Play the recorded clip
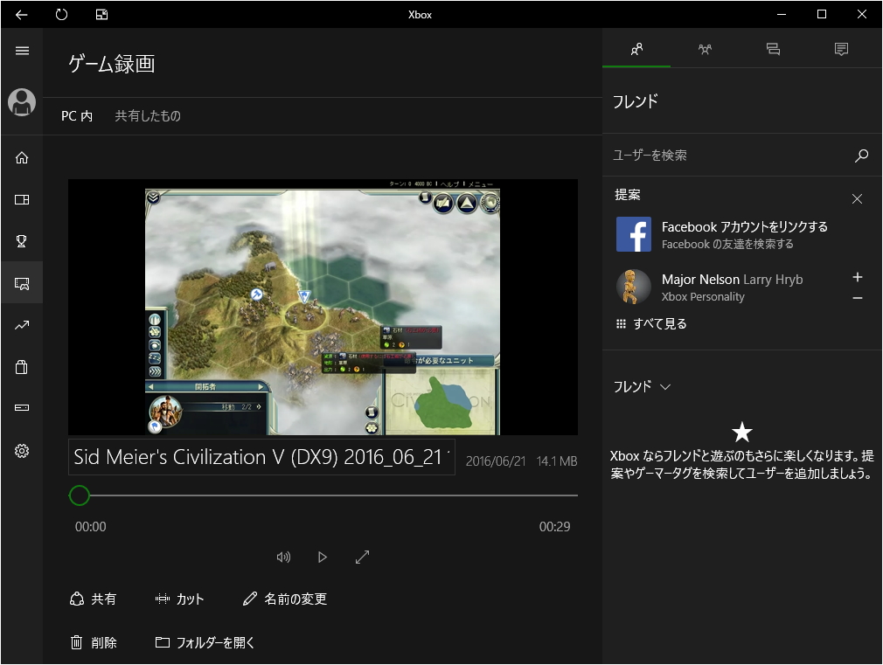This screenshot has height=665, width=883. 322,558
